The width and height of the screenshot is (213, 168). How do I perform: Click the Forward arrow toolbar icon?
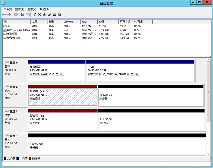point(9,15)
